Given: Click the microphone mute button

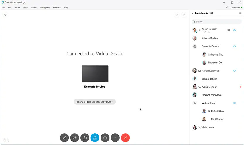Looking at the screenshot, I should (x=64, y=138).
